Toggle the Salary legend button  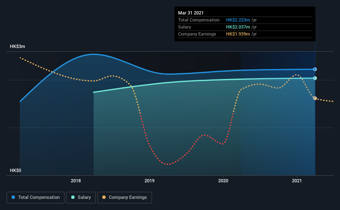pos(81,198)
